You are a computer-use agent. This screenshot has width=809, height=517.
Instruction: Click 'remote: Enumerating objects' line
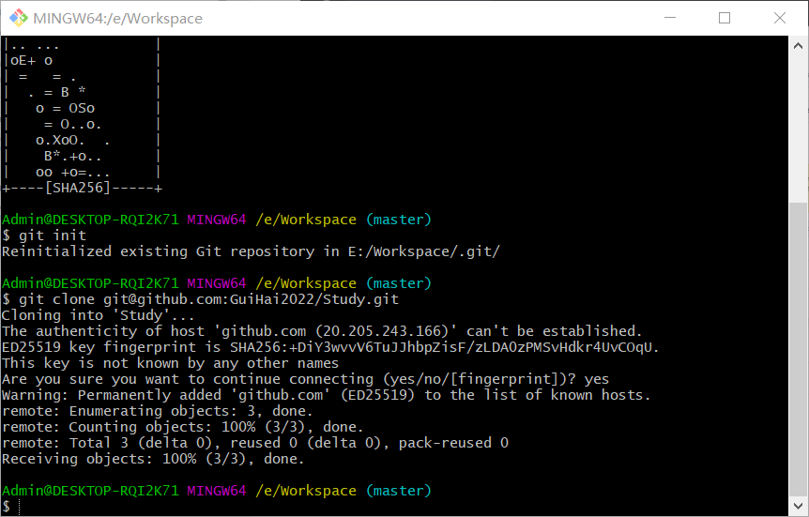[158, 411]
